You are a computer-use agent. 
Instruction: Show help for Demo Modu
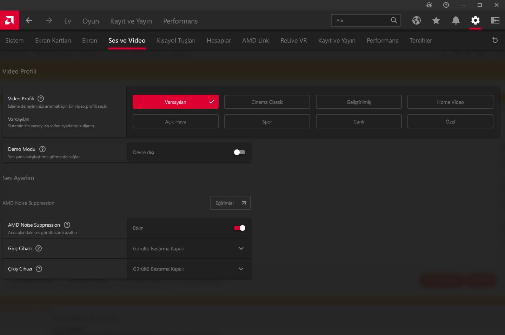(42, 149)
